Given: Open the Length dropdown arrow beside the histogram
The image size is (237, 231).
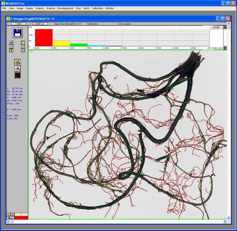Looking at the screenshot, I should click(x=225, y=27).
